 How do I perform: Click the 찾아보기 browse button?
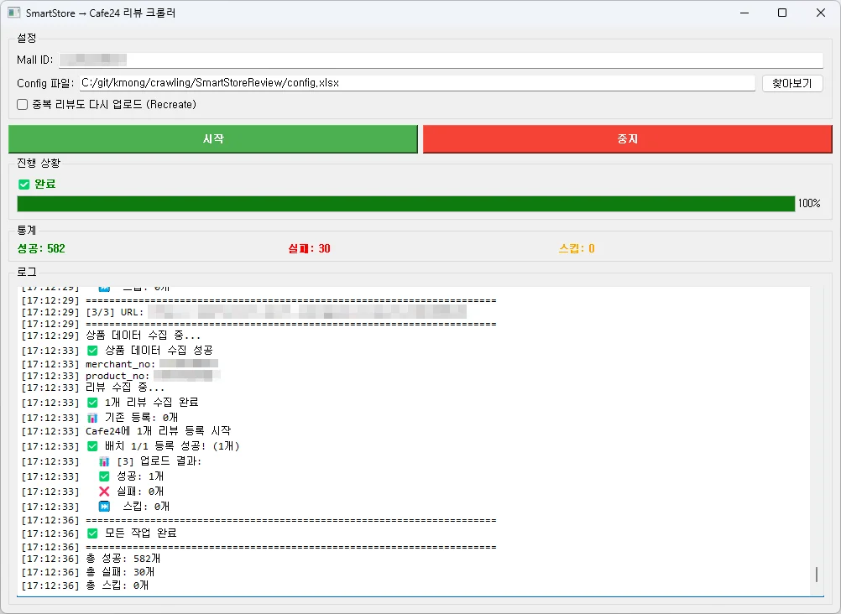(x=793, y=83)
